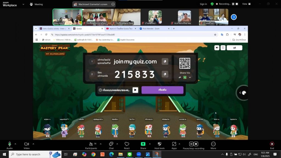Viewport: 281px width, 158px height.
Task: Mute the Quizizz lobby sound
Action: [x=217, y=48]
